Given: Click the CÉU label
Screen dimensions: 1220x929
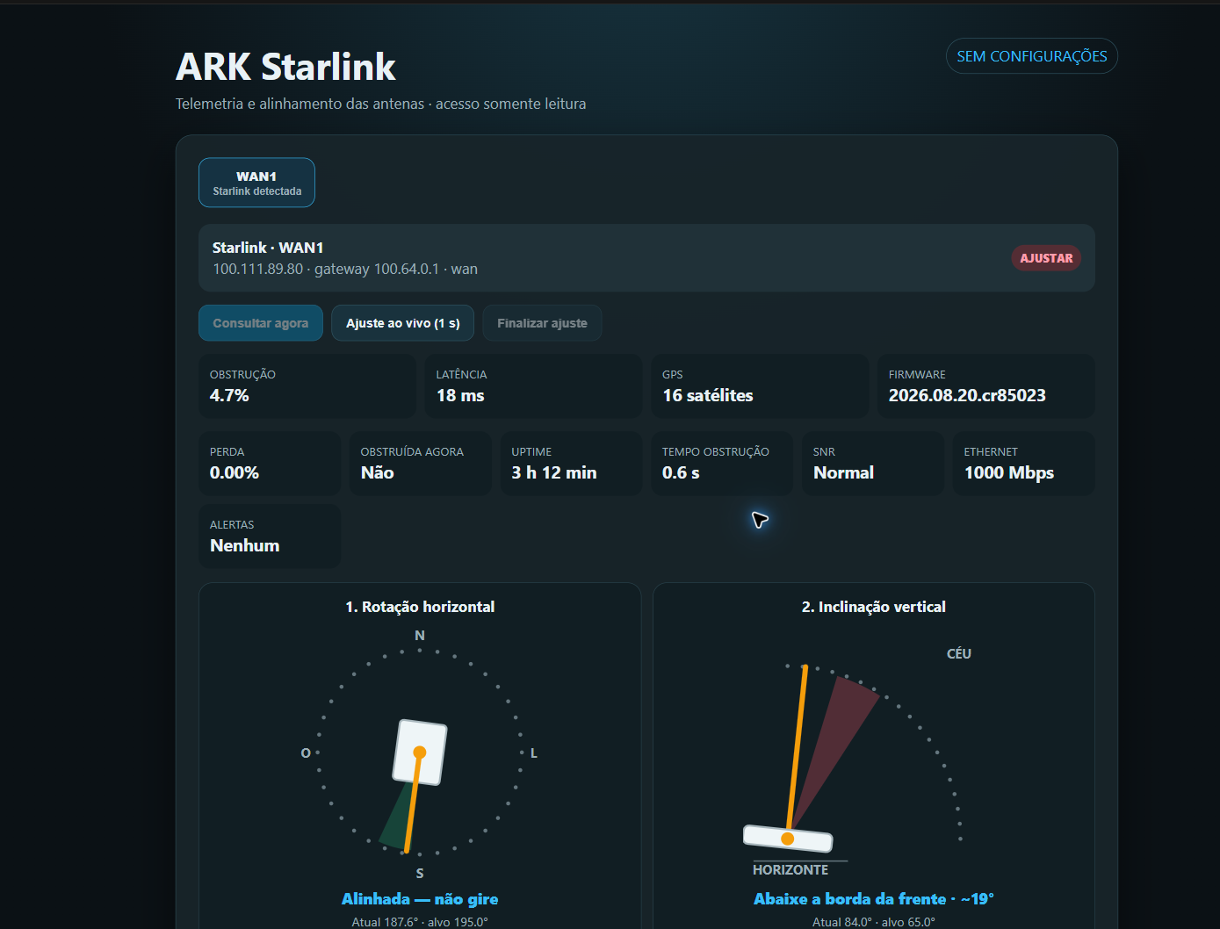Looking at the screenshot, I should click(x=959, y=653).
